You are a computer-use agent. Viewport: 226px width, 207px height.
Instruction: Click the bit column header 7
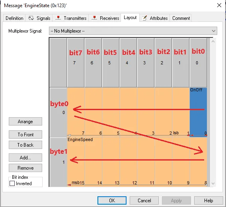pyautogui.click(x=76, y=63)
